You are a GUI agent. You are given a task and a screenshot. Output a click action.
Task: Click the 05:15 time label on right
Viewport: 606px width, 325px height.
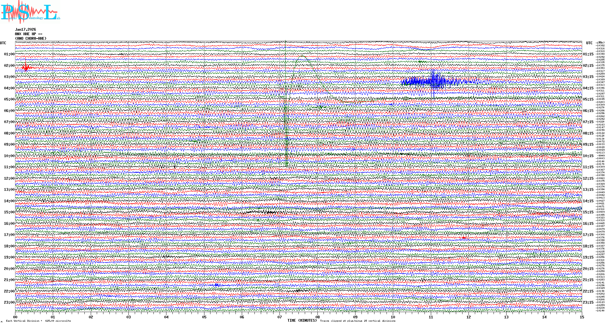click(x=588, y=99)
